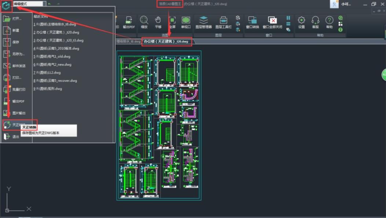The width and height of the screenshot is (386, 218).
Task: Click the user avatar picture
Action: (334, 4)
